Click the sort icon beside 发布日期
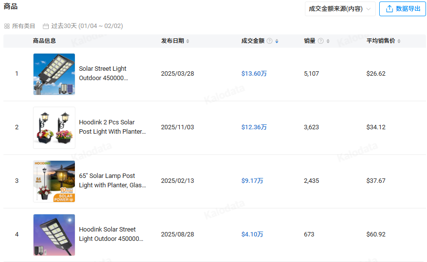Viewport: 427px width, 262px height. 188,41
